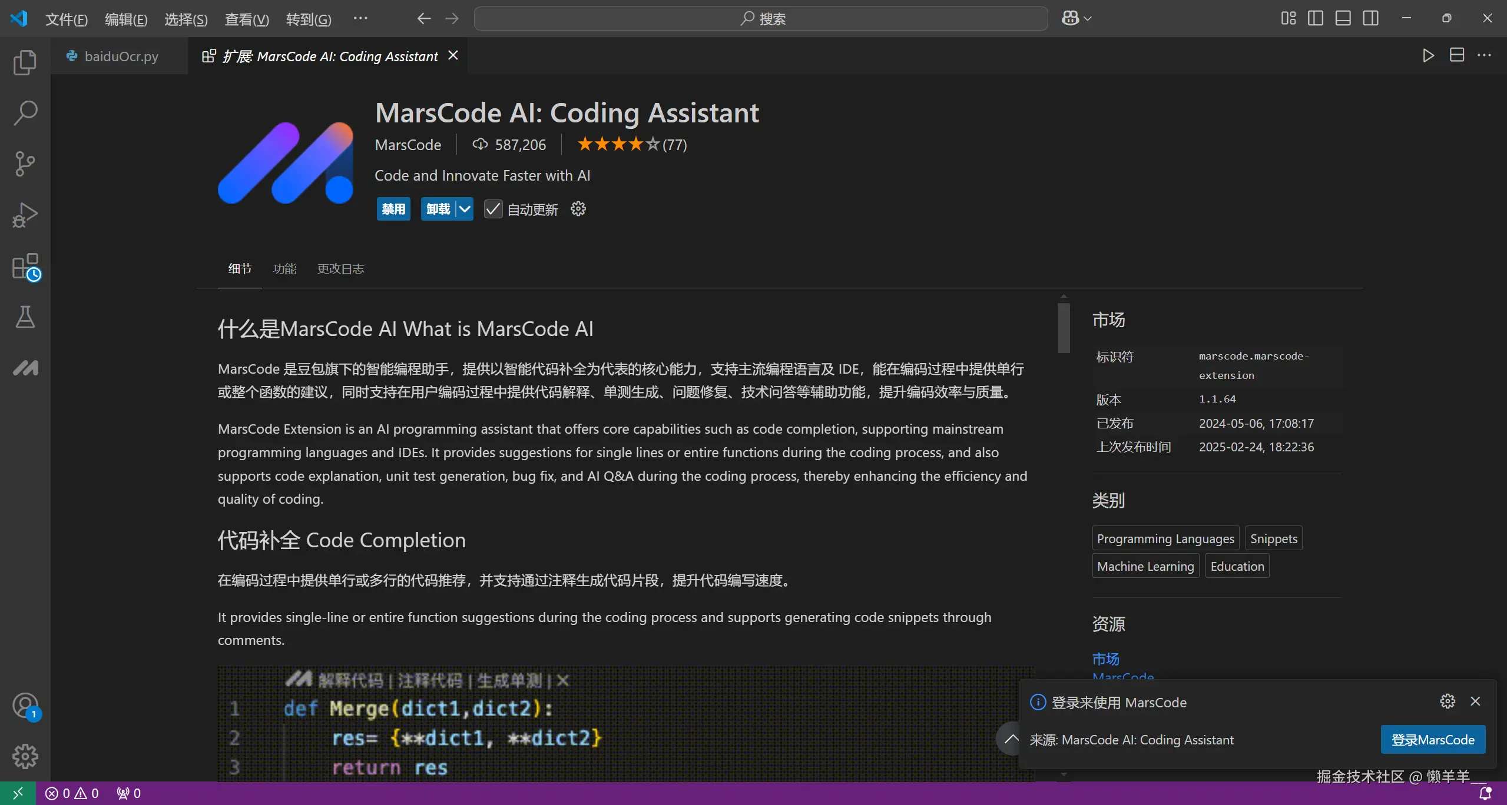Open the Accounts icon with badge
The image size is (1507, 805).
(x=25, y=706)
